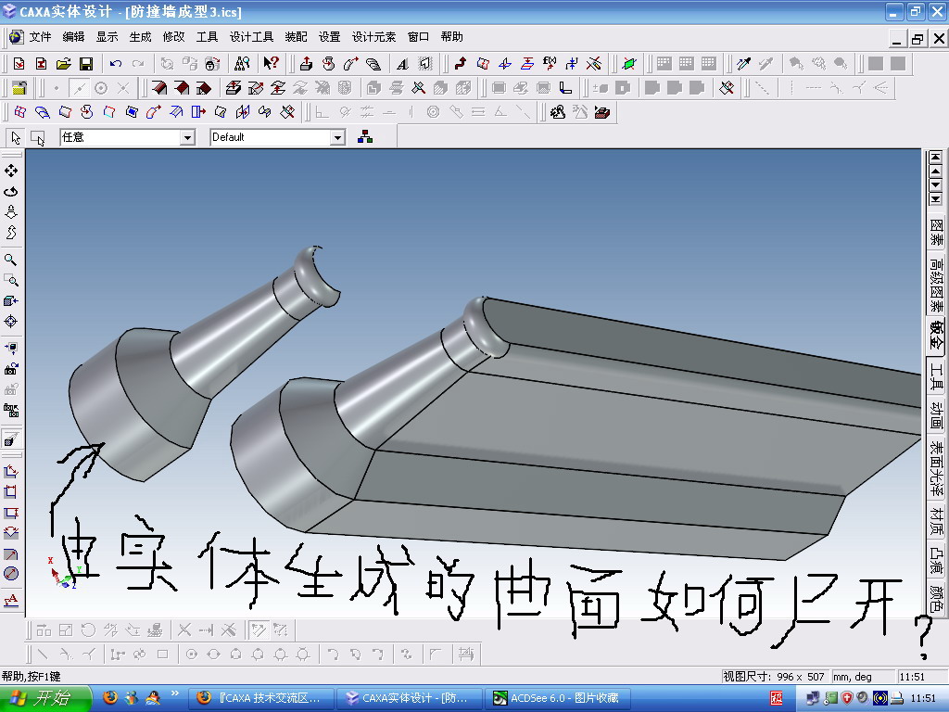This screenshot has height=712, width=949.
Task: Click the extrude feature icon
Action: coord(306,64)
